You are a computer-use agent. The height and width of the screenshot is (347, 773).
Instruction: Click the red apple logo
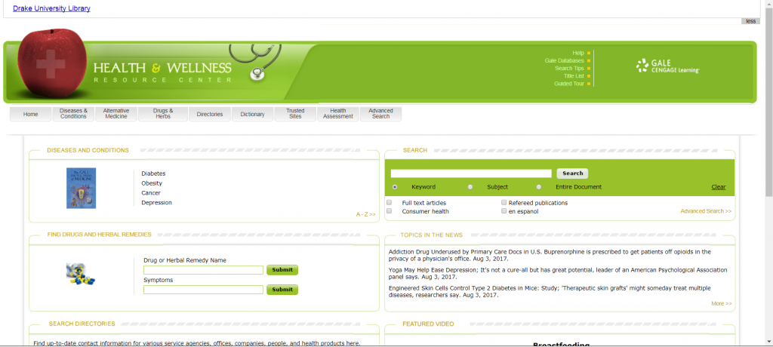point(52,64)
